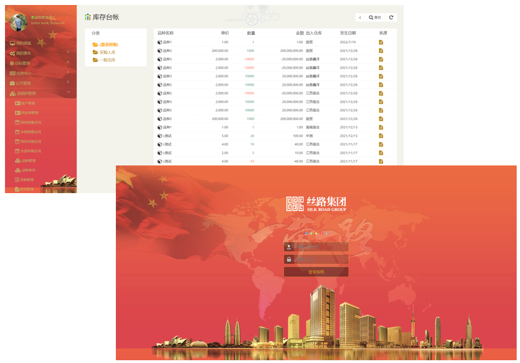This screenshot has height=363, width=520.
Task: Choose the yellow theme dot on login page
Action: (316, 234)
